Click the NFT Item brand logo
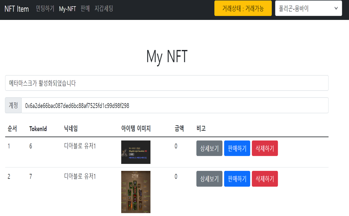The image size is (349, 216). click(x=16, y=9)
